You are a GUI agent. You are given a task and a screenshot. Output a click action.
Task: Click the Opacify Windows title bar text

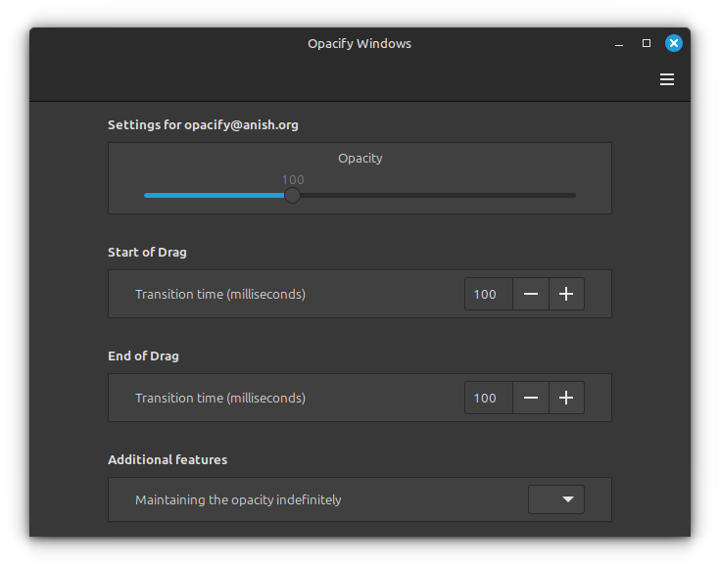[x=360, y=43]
